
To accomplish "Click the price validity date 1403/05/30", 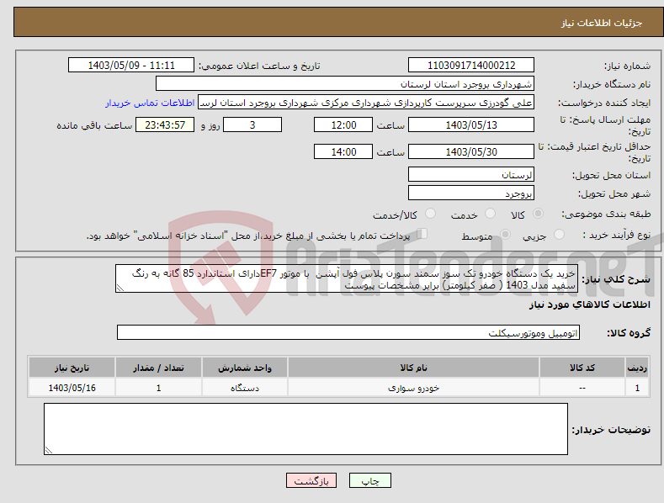I will 471,151.
